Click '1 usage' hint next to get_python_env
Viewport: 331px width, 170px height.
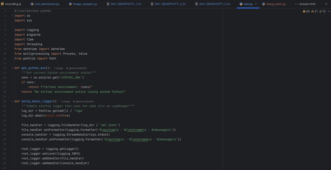58,68
